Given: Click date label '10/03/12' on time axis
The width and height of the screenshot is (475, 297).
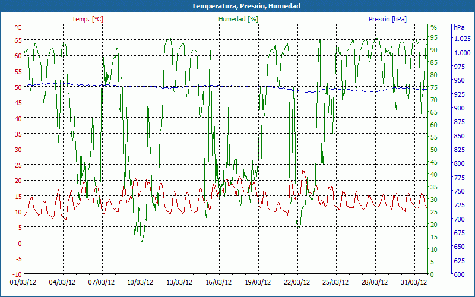Looking at the screenshot, I should click(x=140, y=282).
